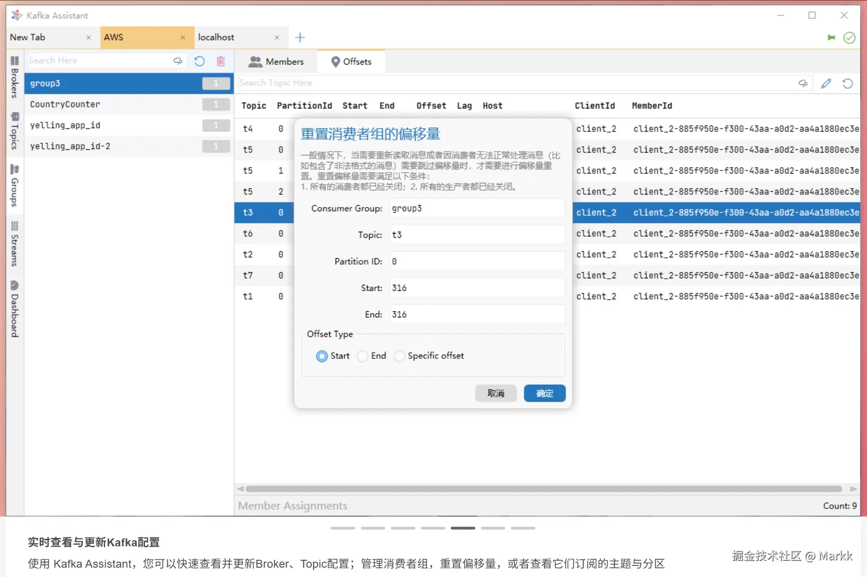867x577 pixels.
Task: Click the Topic input field in dialog
Action: (477, 235)
